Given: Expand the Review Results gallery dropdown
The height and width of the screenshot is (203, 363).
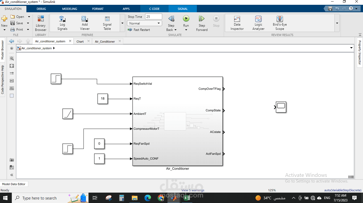Looking at the screenshot, I should 337,23.
